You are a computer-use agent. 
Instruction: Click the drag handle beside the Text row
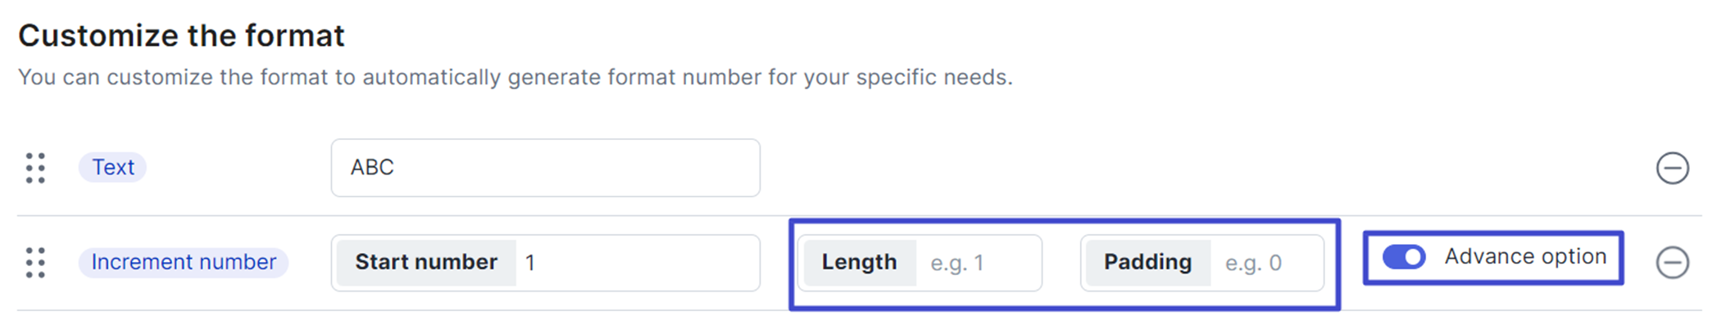(35, 168)
